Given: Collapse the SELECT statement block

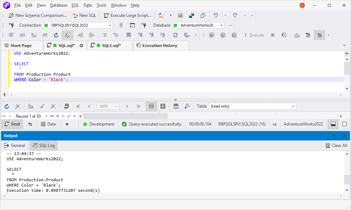Looking at the screenshot, I should (x=11, y=64).
